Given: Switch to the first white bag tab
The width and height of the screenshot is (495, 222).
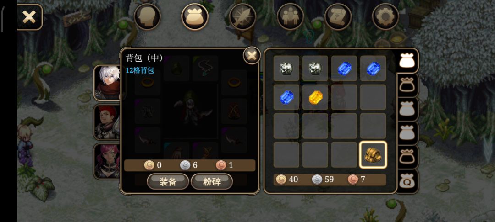Looking at the screenshot, I should 407,61.
